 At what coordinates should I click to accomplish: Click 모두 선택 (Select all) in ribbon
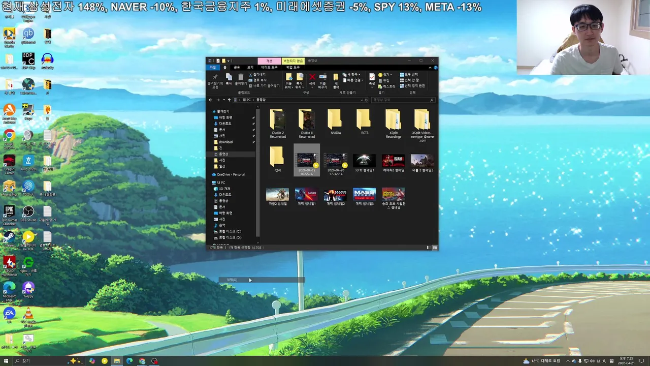click(x=409, y=75)
